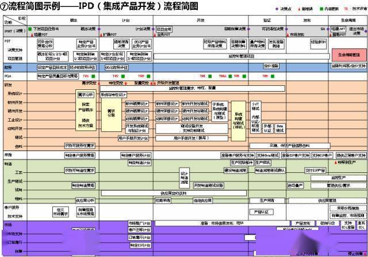368x257 pixels.
Task: Click the green square next to TR3
Action: tap(148, 76)
